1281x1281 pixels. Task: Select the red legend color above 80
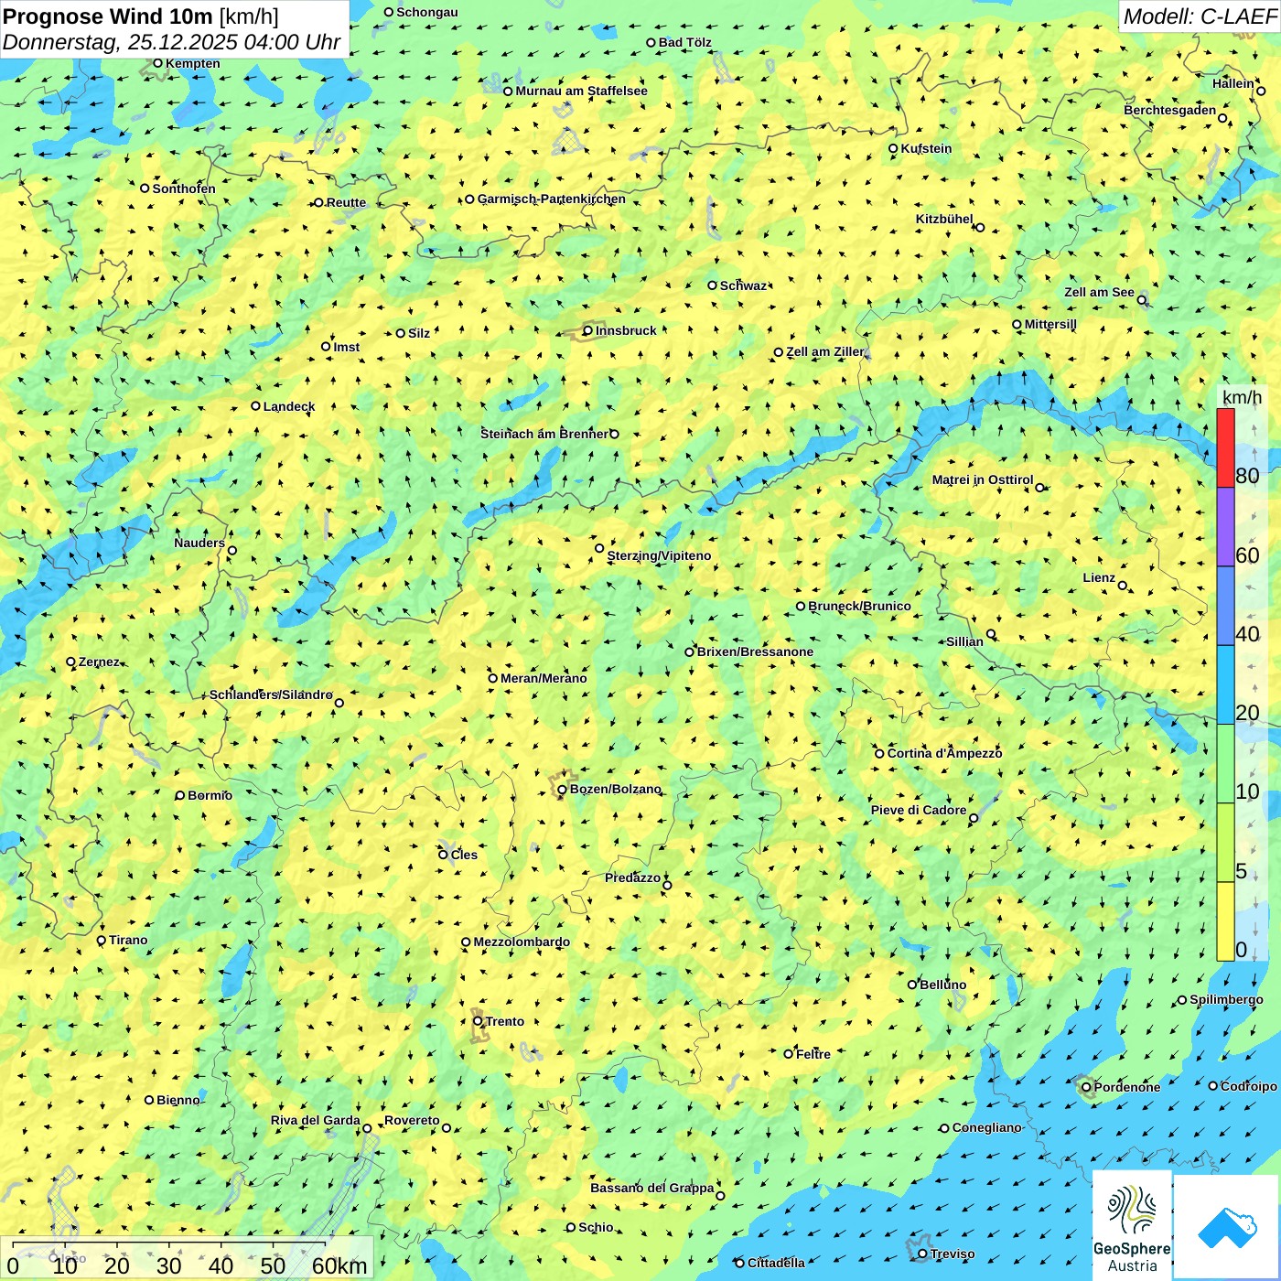click(x=1225, y=447)
